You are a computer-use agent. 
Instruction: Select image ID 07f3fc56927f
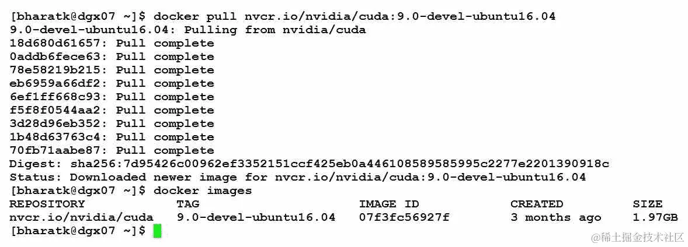[x=404, y=218]
